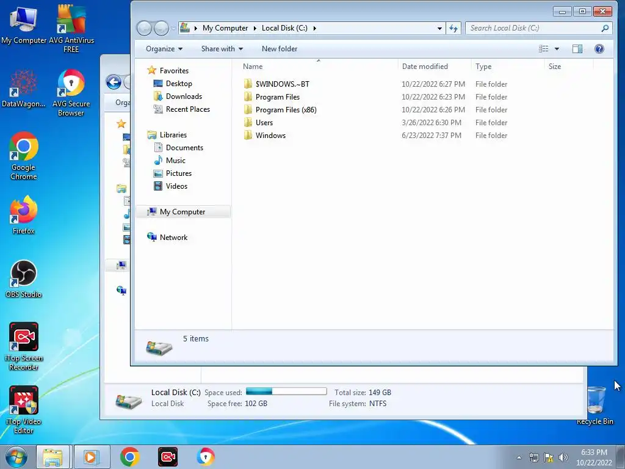Screen dimensions: 625x469
Task: Open Chrome from the taskbar
Action: [130, 457]
